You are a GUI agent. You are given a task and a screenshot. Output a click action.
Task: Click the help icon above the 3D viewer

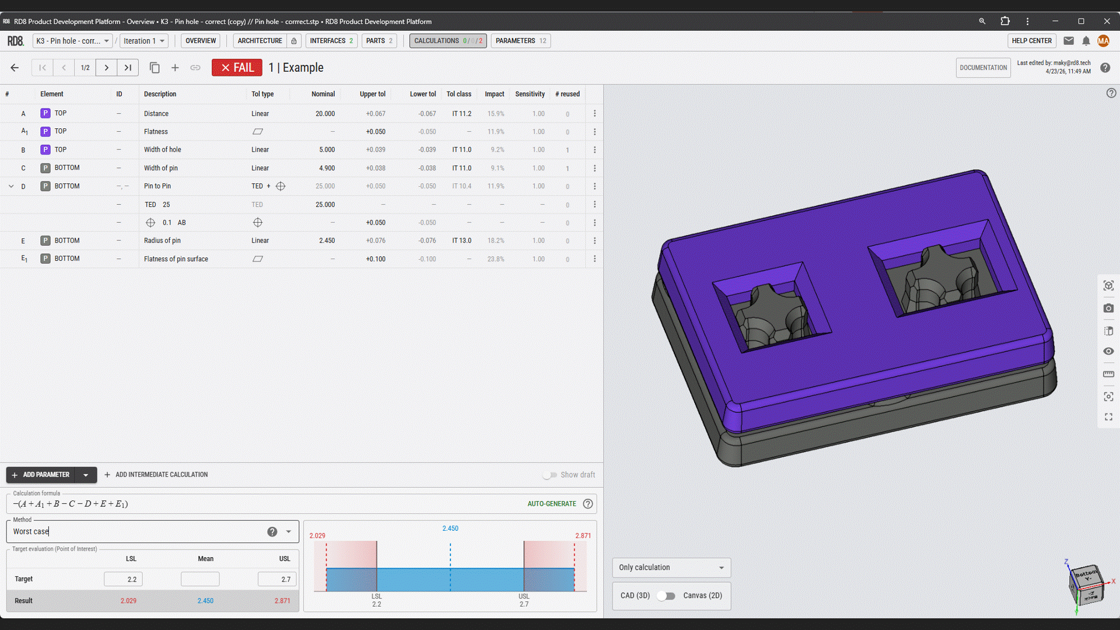1111,93
